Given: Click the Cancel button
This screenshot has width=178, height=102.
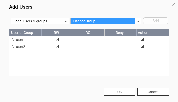Looking at the screenshot, I should point(153,92).
